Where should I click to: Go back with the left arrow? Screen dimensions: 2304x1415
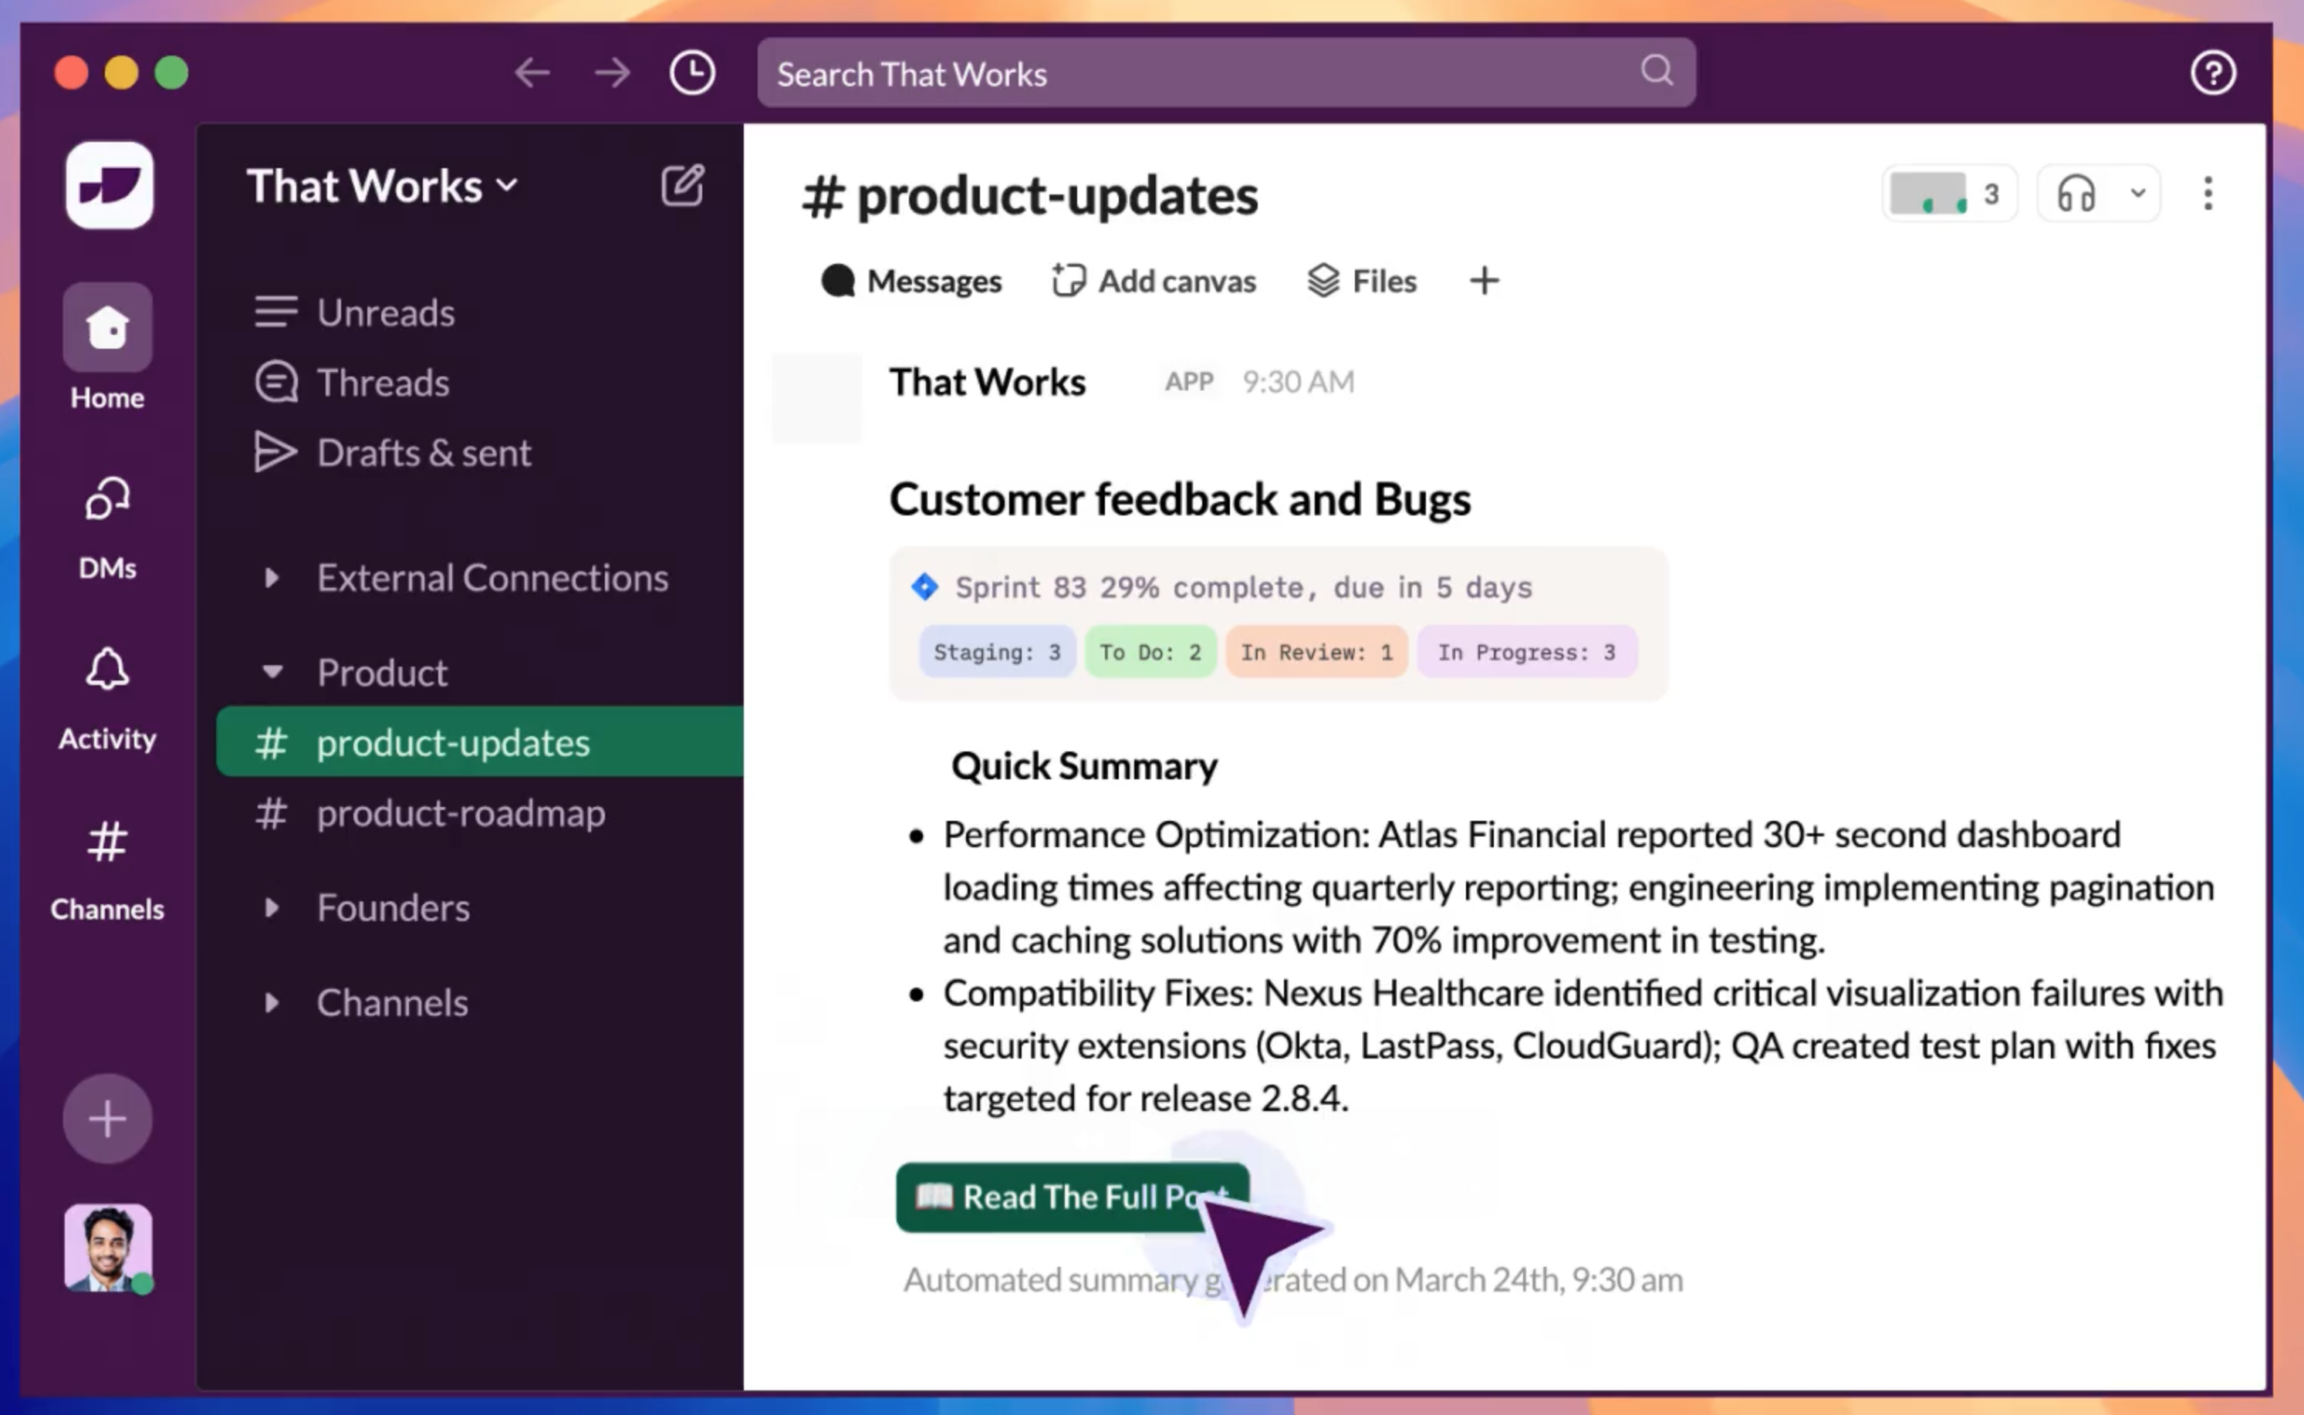tap(532, 73)
